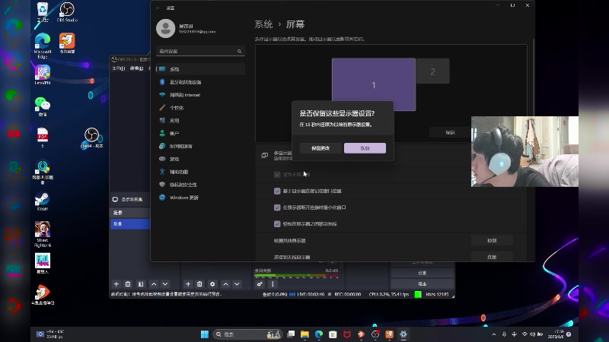This screenshot has width=609, height=342.
Task: Open Steam desktop shortcut
Action: [43, 201]
